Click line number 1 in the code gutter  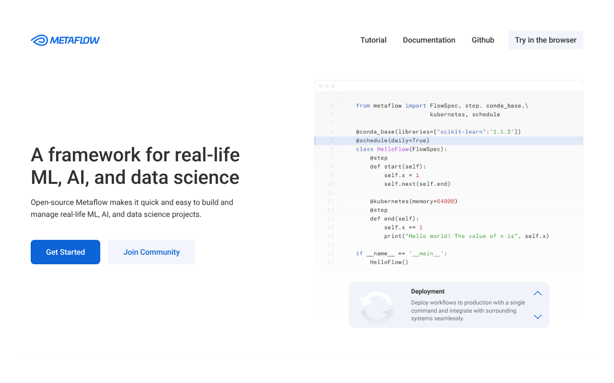tap(331, 105)
